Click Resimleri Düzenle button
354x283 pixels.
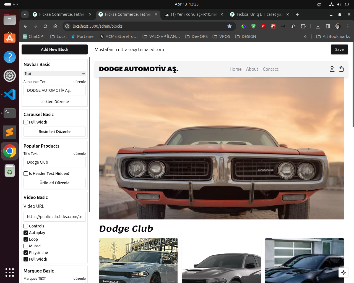point(54,132)
